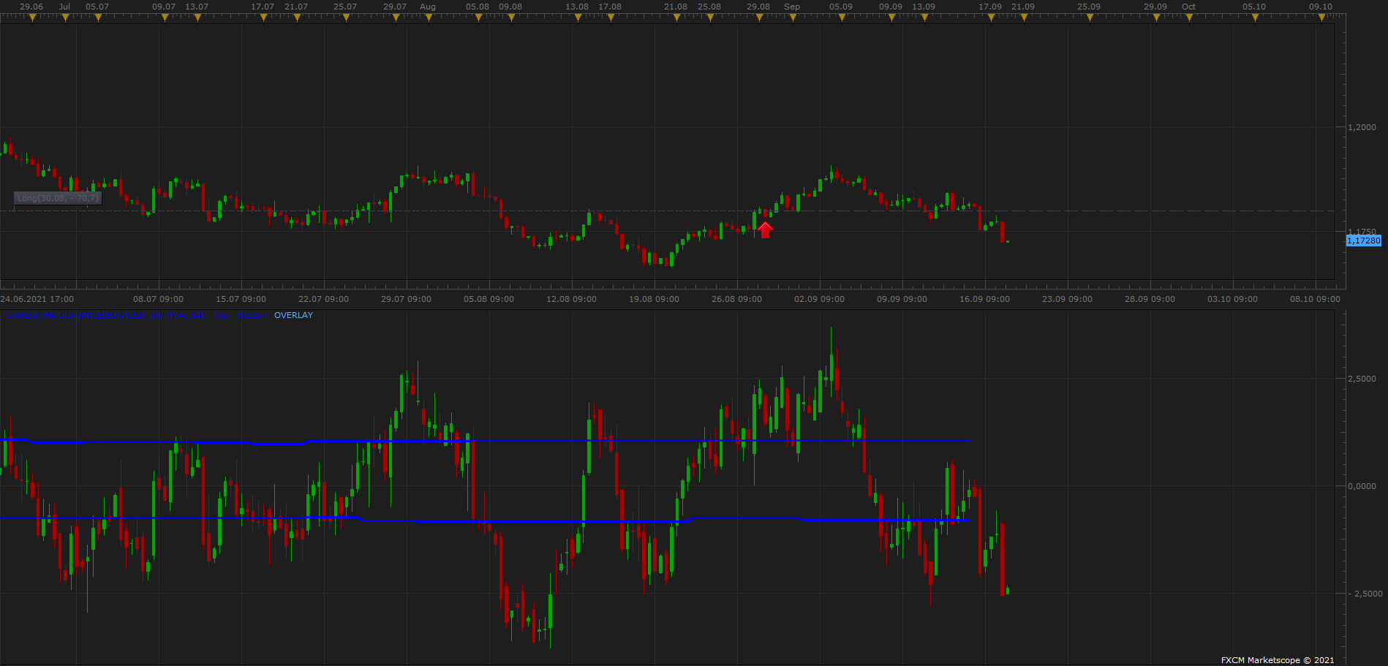Click the 29.07 09:00 time axis label
The height and width of the screenshot is (666, 1388).
(407, 299)
